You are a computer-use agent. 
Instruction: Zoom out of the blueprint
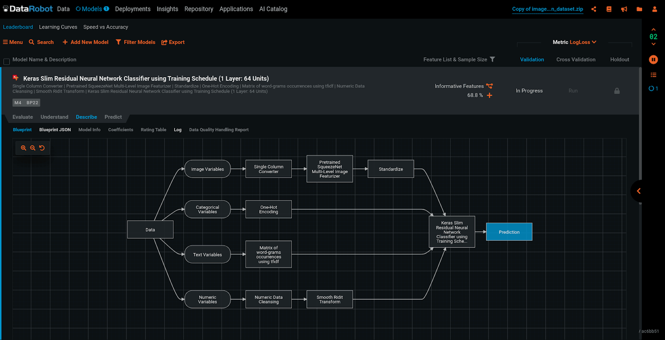[x=33, y=148]
